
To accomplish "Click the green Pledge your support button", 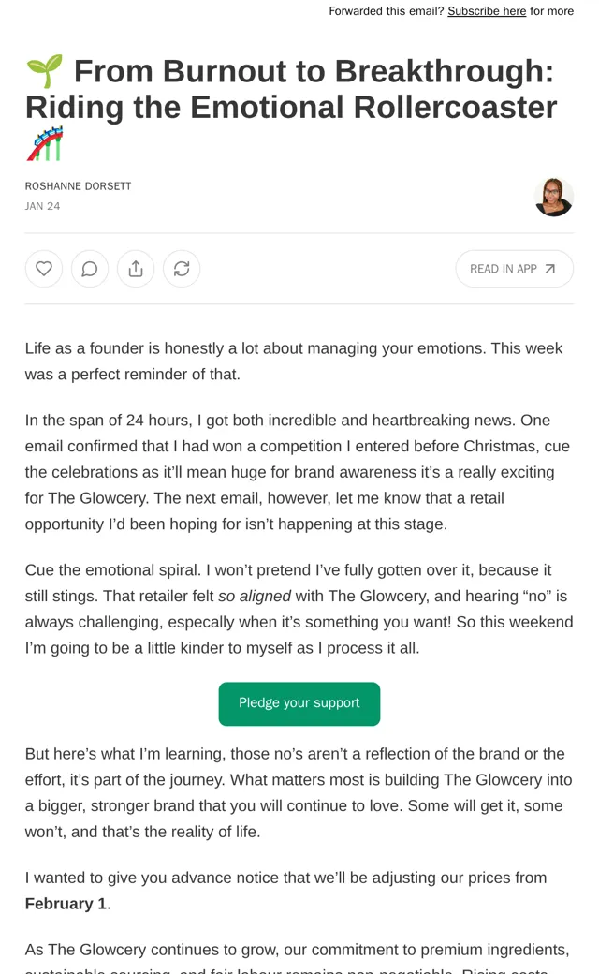I will pos(299,703).
